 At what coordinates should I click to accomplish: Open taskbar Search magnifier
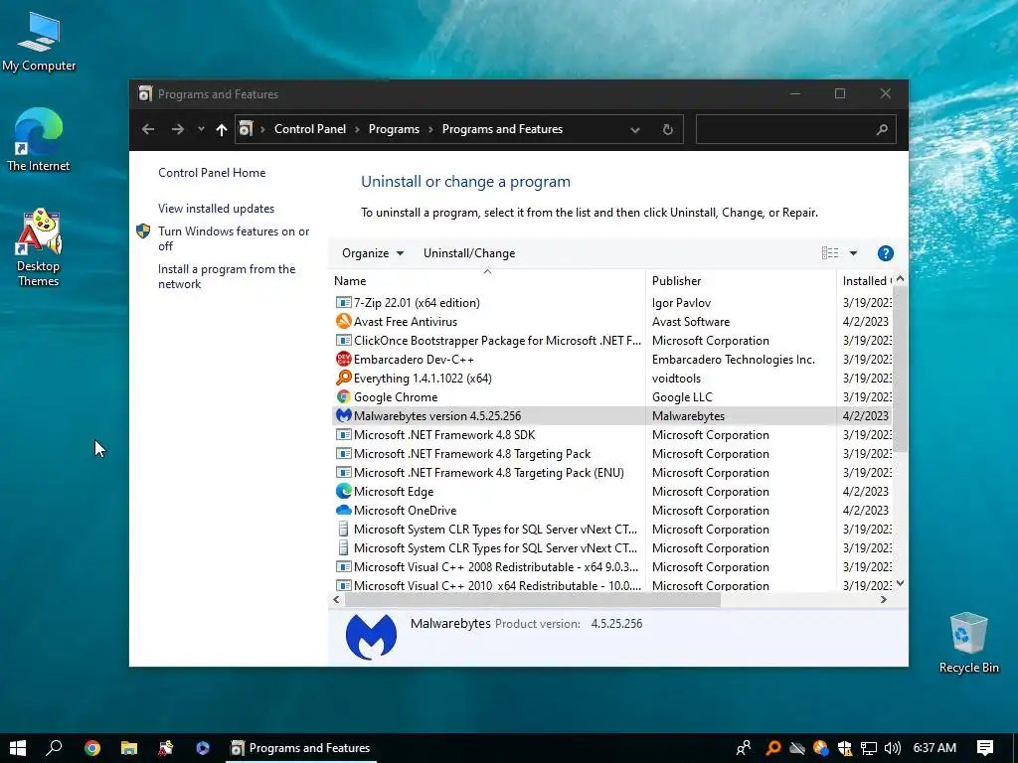pyautogui.click(x=54, y=748)
